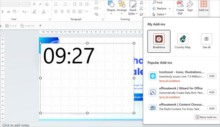The height and width of the screenshot is (127, 220).
Task: Open Font dialog launcher
Action: (50, 19)
